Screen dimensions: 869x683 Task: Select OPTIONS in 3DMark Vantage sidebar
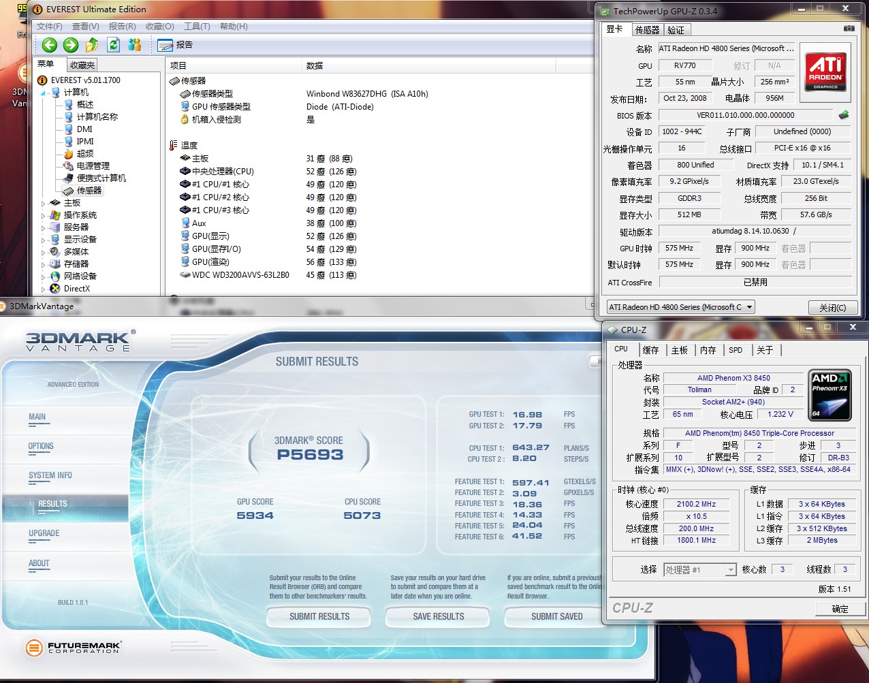coord(41,447)
